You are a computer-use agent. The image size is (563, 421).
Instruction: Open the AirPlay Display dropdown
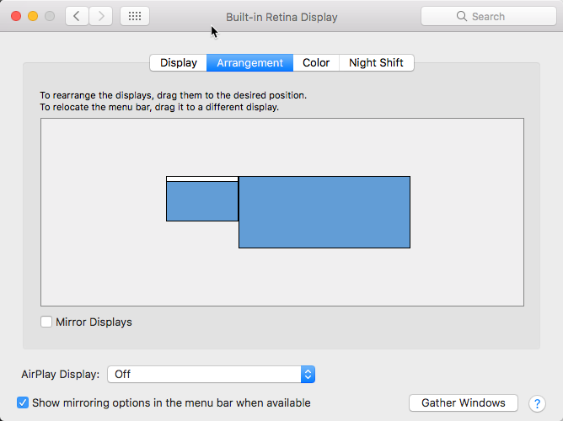coord(211,375)
